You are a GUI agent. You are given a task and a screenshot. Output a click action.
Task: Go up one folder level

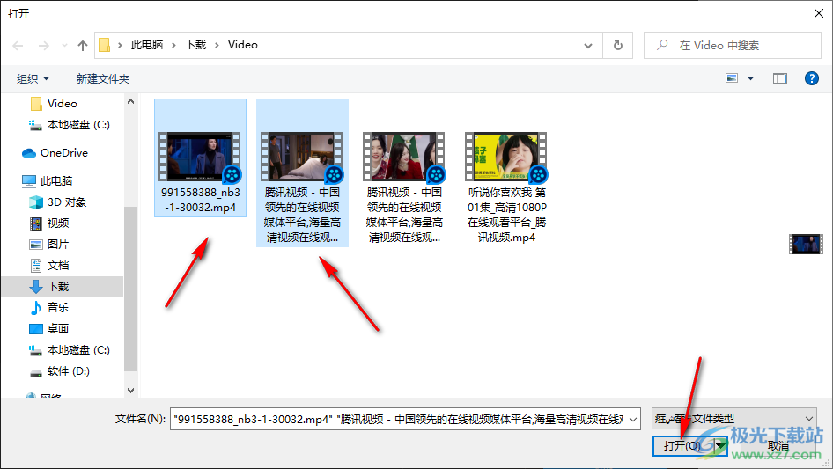pyautogui.click(x=83, y=46)
